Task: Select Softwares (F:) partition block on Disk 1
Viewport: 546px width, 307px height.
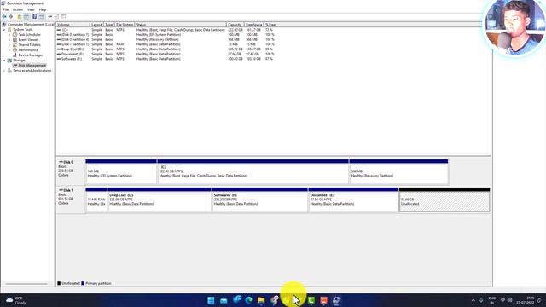Action: coord(260,200)
